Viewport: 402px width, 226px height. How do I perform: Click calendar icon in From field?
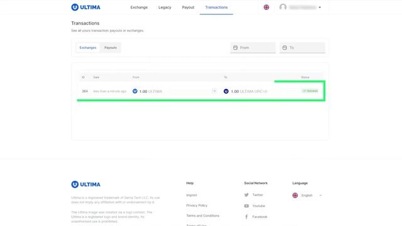236,48
